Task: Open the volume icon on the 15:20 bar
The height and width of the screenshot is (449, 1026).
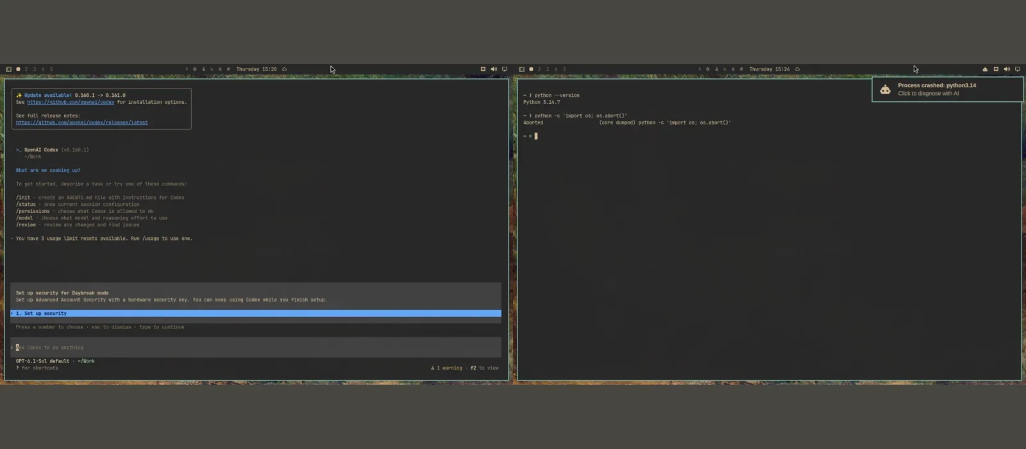Action: point(494,69)
